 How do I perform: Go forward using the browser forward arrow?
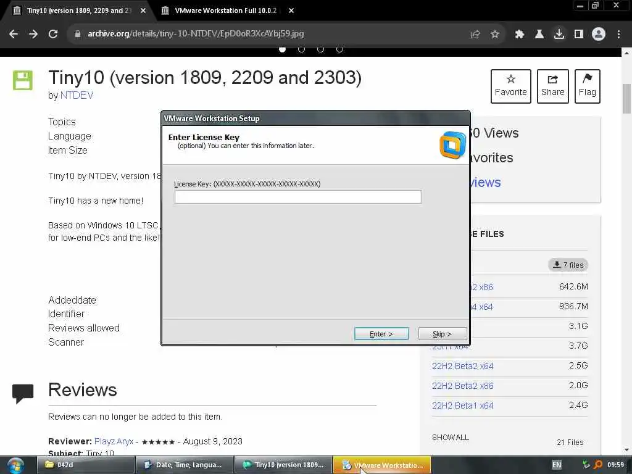tap(33, 34)
